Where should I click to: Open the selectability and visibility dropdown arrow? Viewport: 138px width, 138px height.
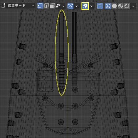pyautogui.click(x=63, y=6)
